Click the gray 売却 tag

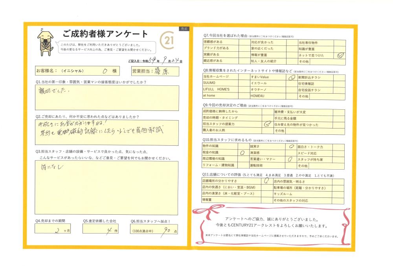184,29
